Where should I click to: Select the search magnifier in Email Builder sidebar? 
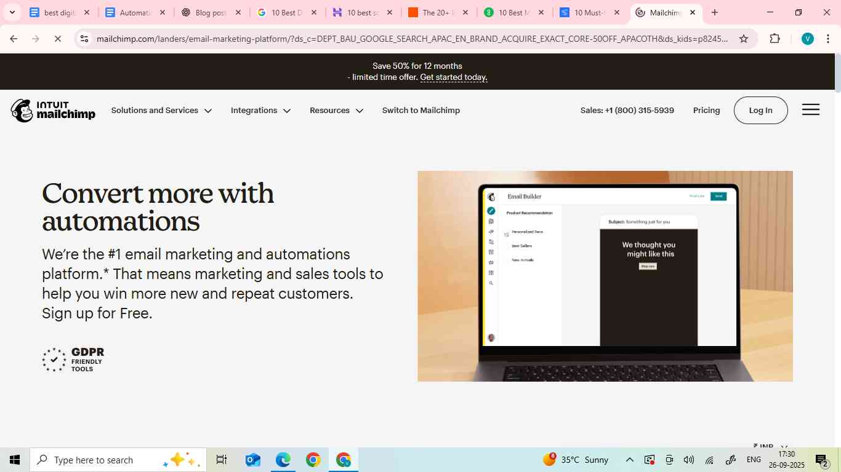point(491,282)
